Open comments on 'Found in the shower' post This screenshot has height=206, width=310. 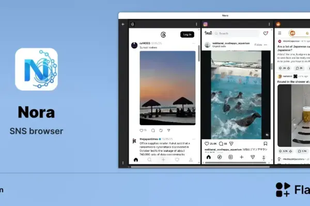[x=302, y=151]
